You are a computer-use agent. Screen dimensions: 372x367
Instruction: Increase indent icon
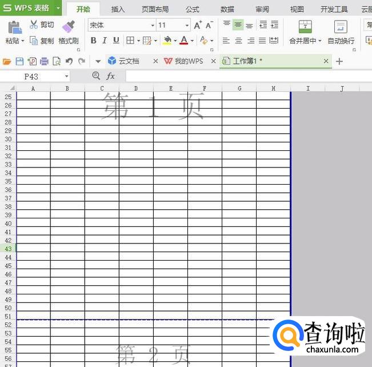274,25
